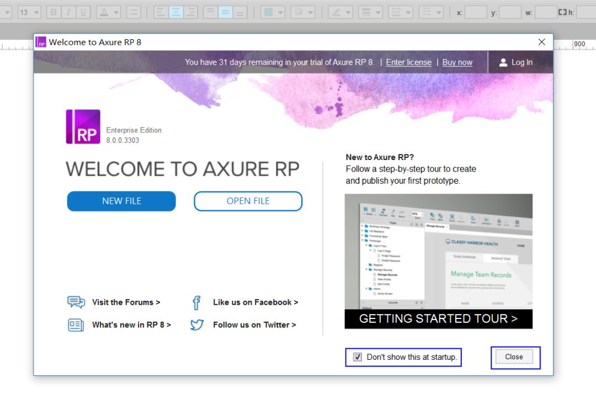This screenshot has width=596, height=399.
Task: Align text left in toolbar
Action: click(x=161, y=12)
